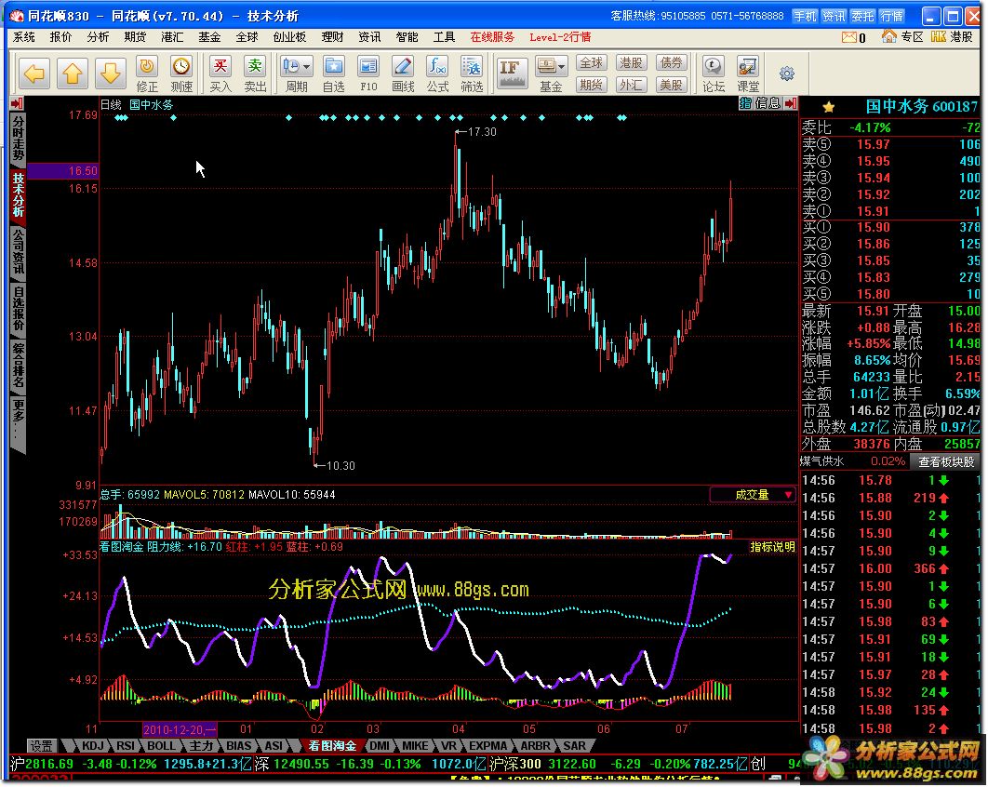Click the 港股 toolbar button

click(x=631, y=63)
